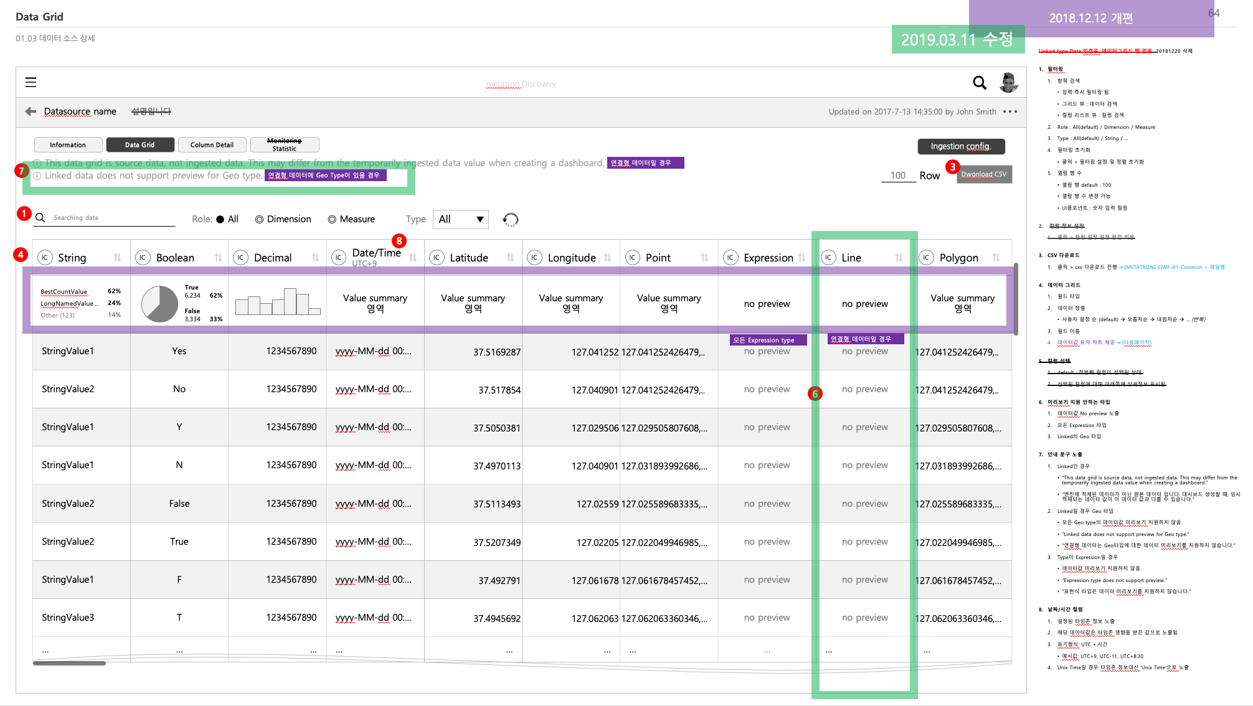Viewport: 1253px width, 706px height.
Task: Click the IC icon of String column
Action: point(45,258)
